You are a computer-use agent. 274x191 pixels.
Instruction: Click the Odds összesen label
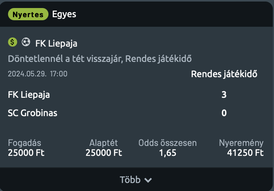point(168,143)
